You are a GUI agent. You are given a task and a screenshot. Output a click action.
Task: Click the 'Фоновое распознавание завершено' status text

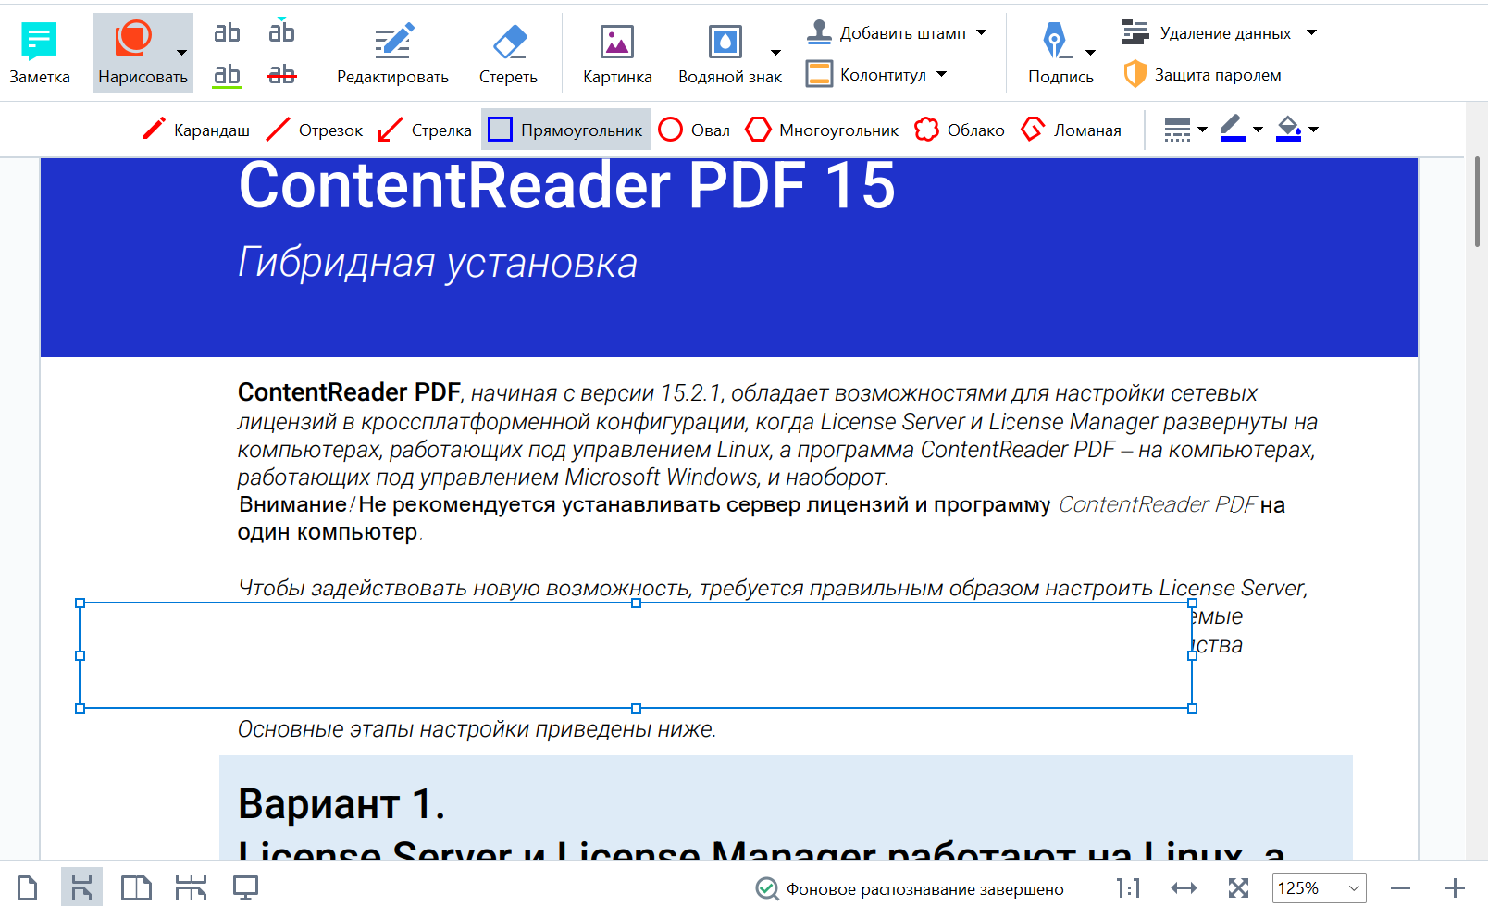pyautogui.click(x=925, y=889)
